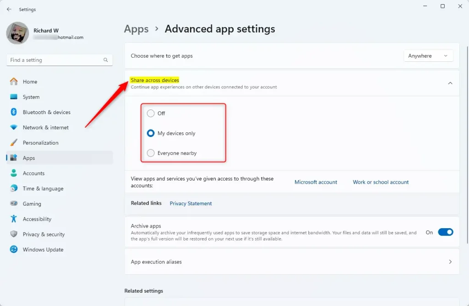Click the Find a setting search box

click(x=55, y=60)
